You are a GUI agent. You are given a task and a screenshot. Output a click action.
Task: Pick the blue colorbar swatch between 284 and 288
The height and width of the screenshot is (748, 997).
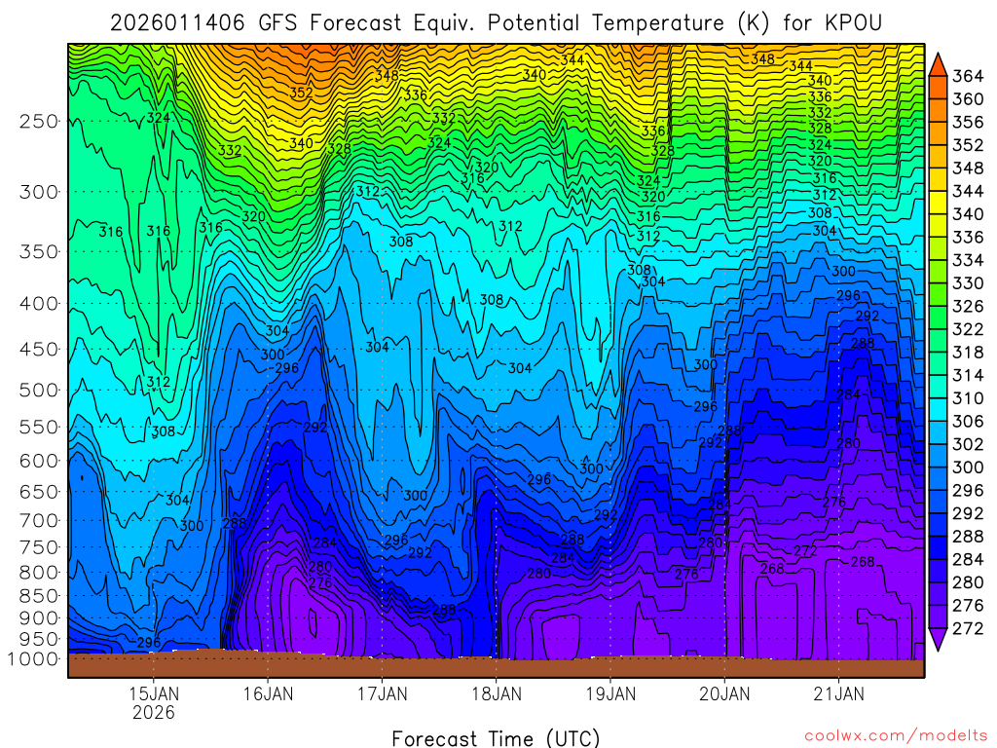tap(938, 548)
